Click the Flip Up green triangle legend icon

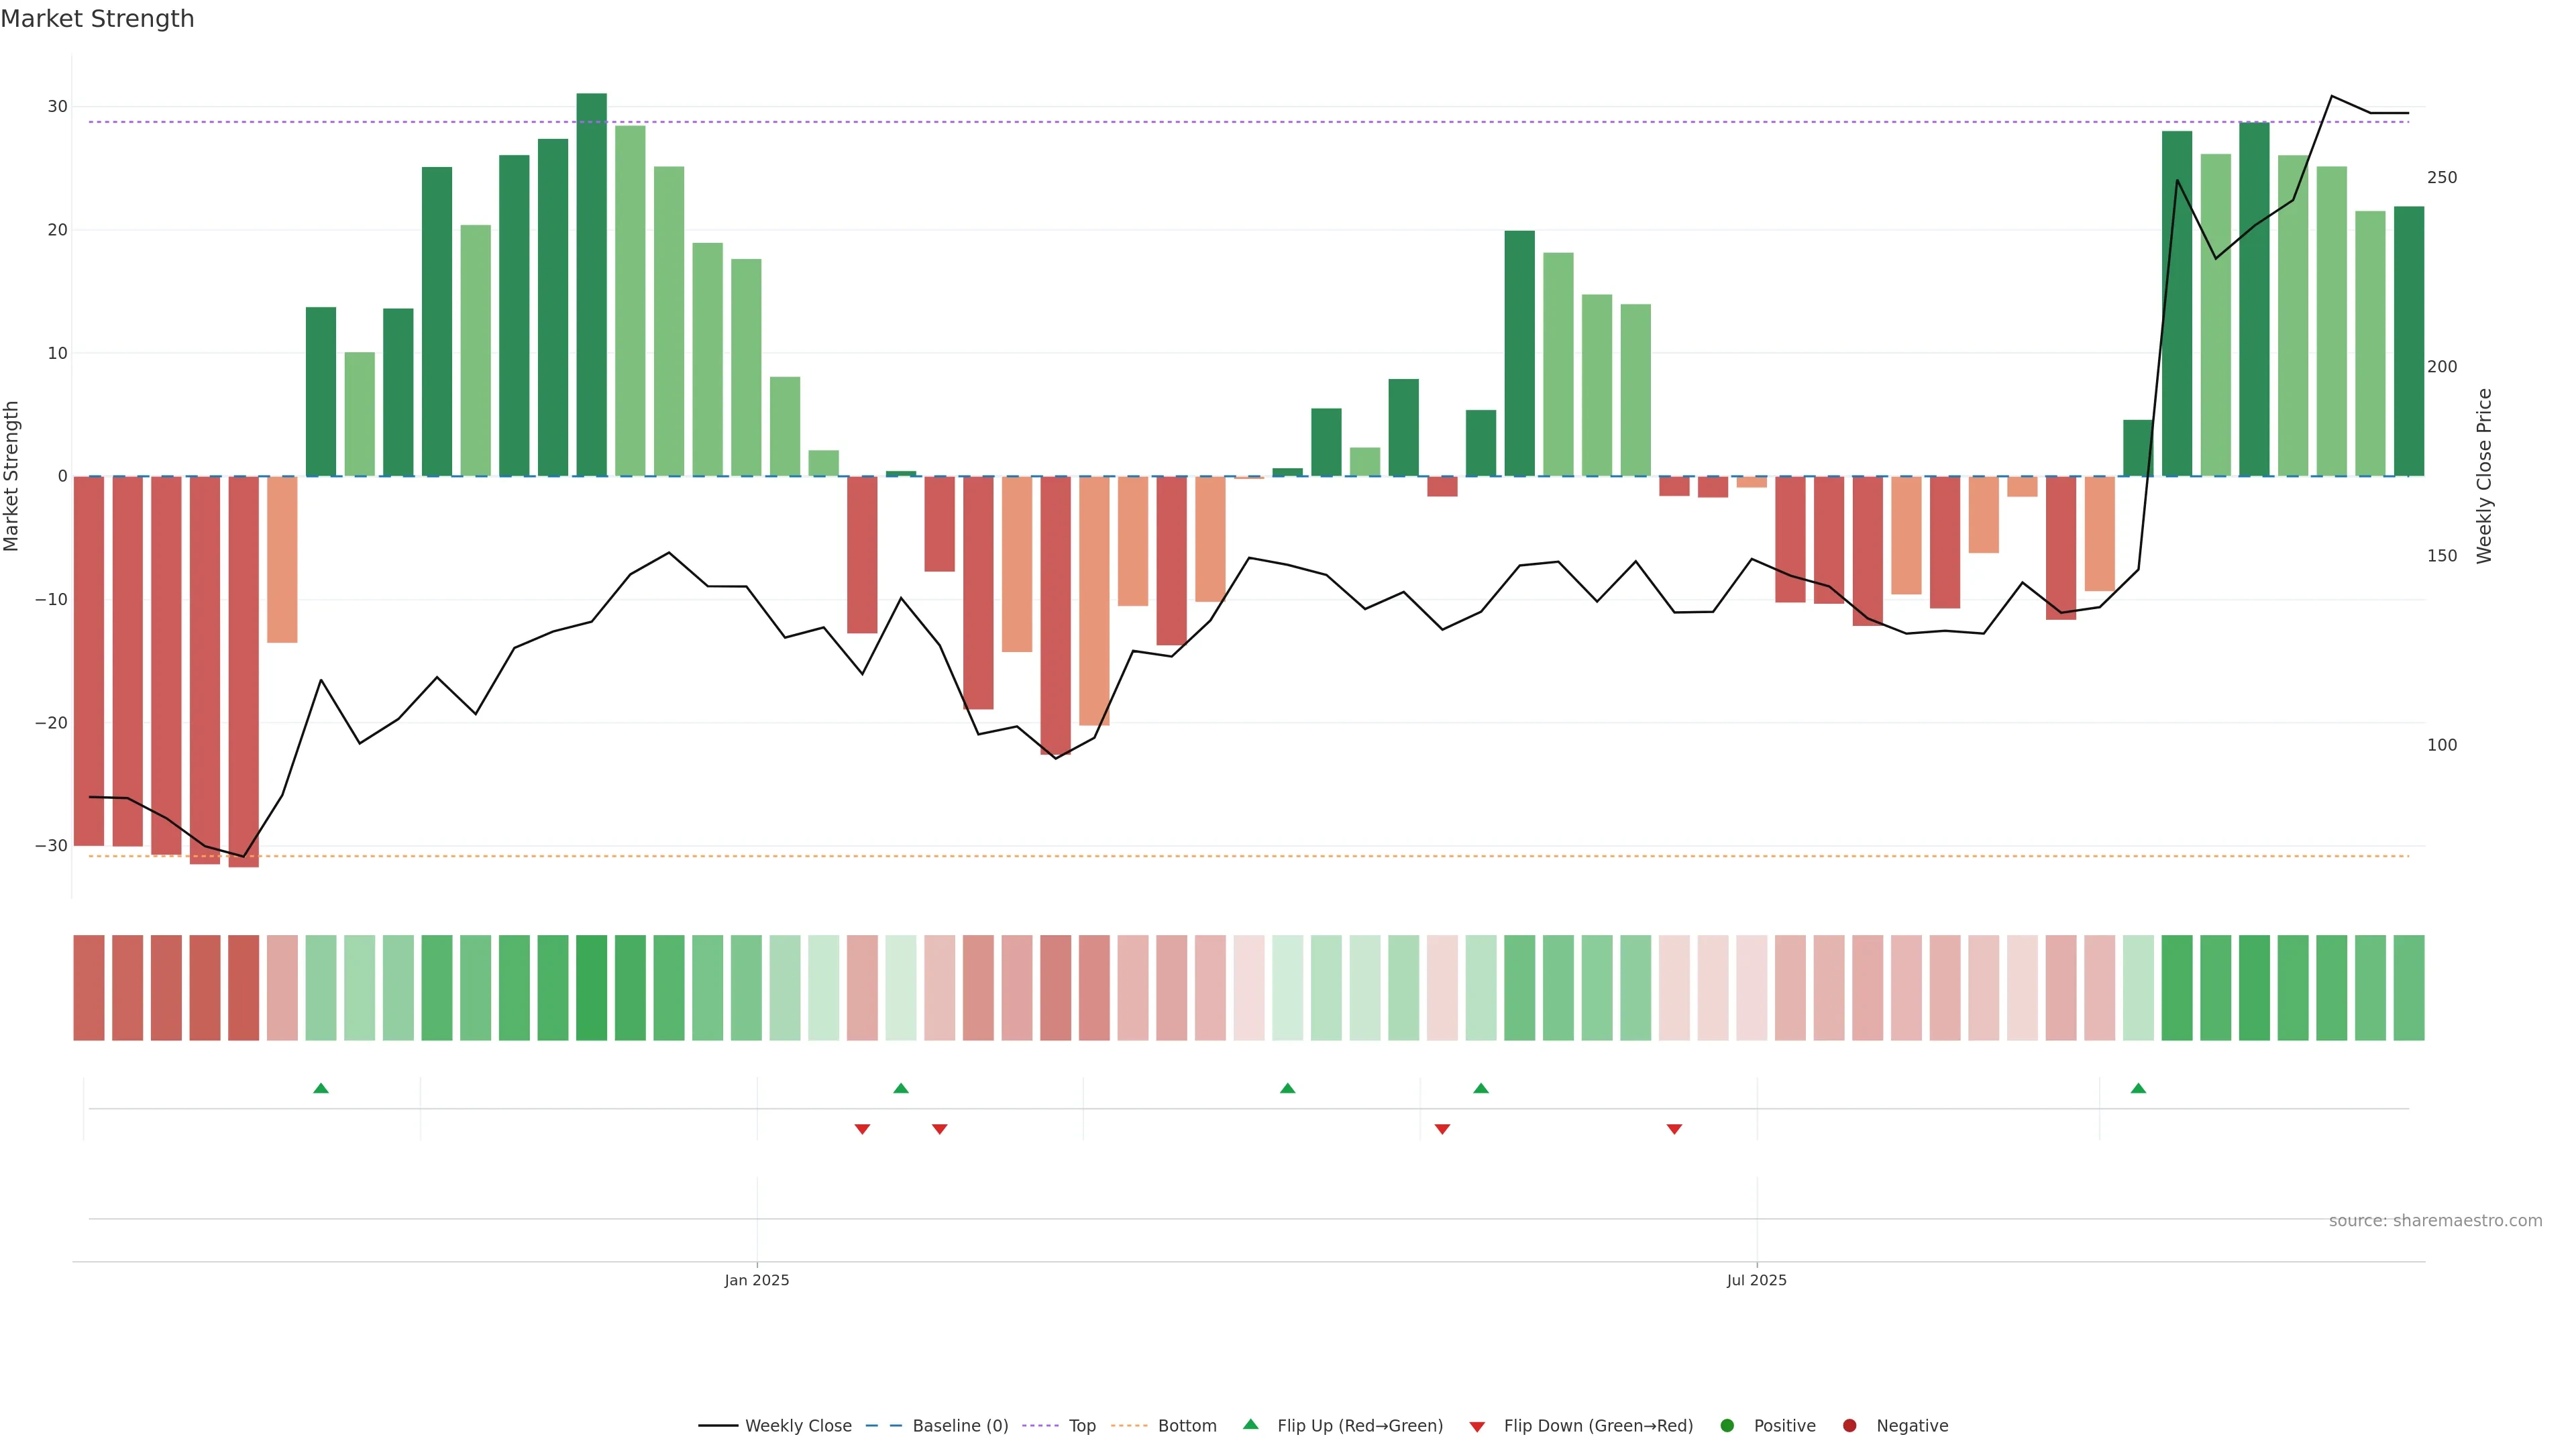point(1250,1424)
